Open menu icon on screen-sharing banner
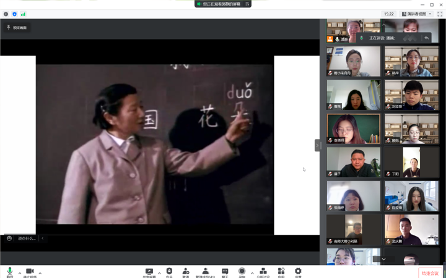This screenshot has width=446, height=278. point(247,4)
